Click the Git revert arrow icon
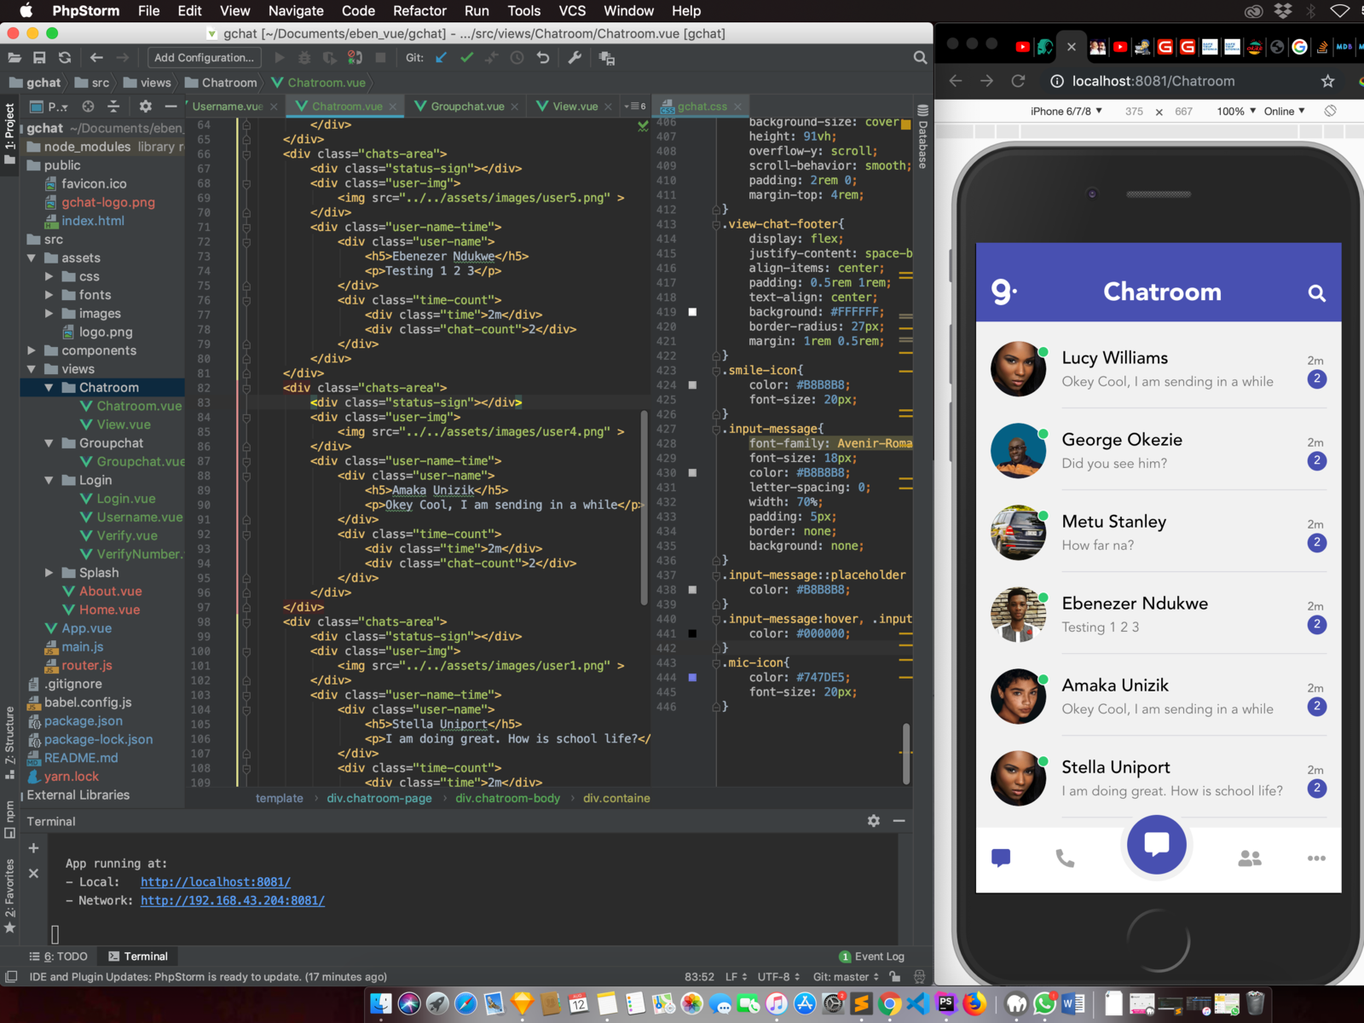Viewport: 1364px width, 1023px height. click(x=543, y=58)
